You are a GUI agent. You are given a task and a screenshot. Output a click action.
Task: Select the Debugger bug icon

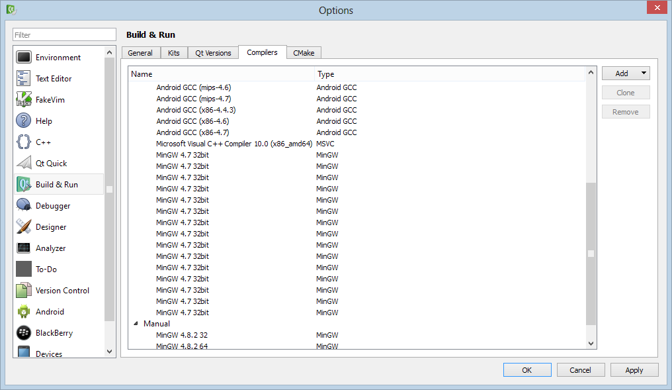tap(24, 206)
